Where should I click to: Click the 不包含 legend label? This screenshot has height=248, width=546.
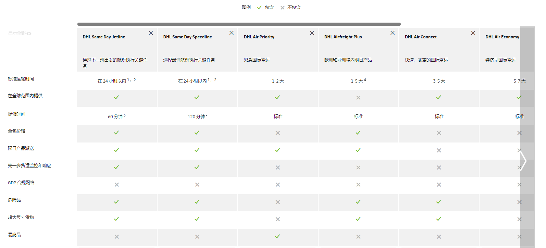coord(294,7)
